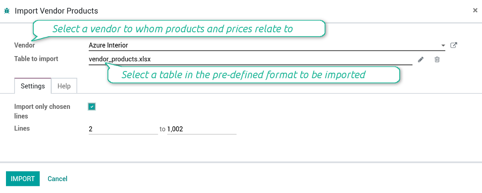
Task: Open the Help tab
Action: [64, 86]
